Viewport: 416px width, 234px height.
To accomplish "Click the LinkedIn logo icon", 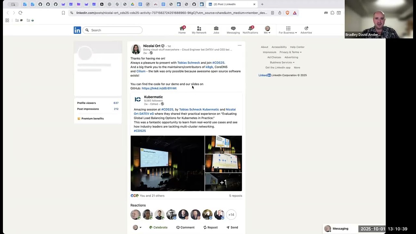I will click(77, 30).
